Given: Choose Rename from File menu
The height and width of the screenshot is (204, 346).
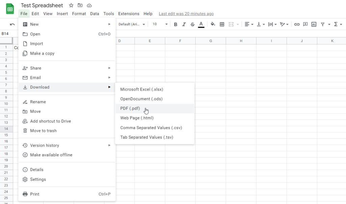Looking at the screenshot, I should pyautogui.click(x=67, y=102).
